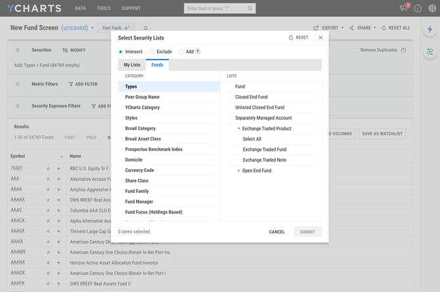Select the Intersect radio option
This screenshot has width=440, height=292.
click(120, 52)
